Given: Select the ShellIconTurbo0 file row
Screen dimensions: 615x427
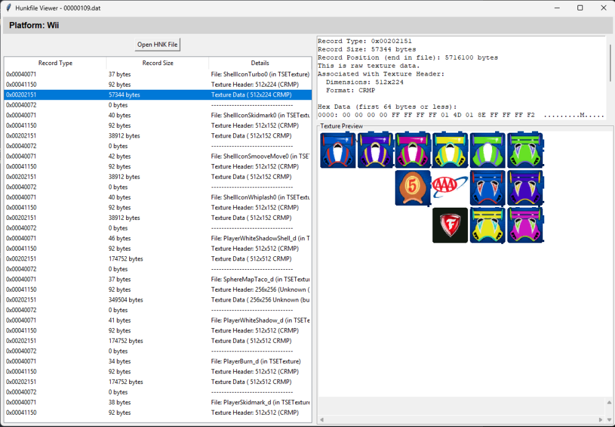Looking at the screenshot, I should coord(157,74).
